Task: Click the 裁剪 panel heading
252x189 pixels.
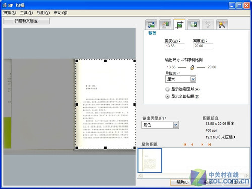Action: pos(152,33)
